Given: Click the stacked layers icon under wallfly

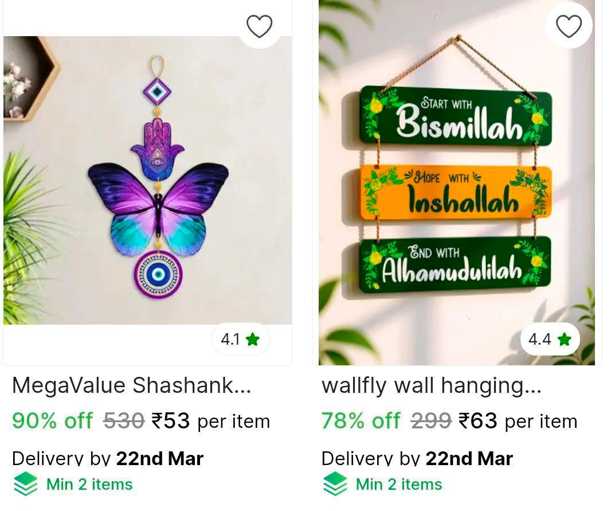Looking at the screenshot, I should [335, 483].
